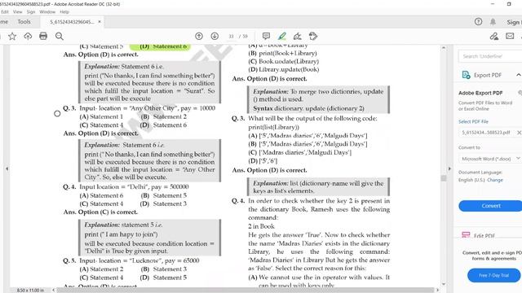Viewport: 522px width, 293px height.
Task: Click option "(C) ['Madras diaries','Malgudi Days']"
Action: 299,152
